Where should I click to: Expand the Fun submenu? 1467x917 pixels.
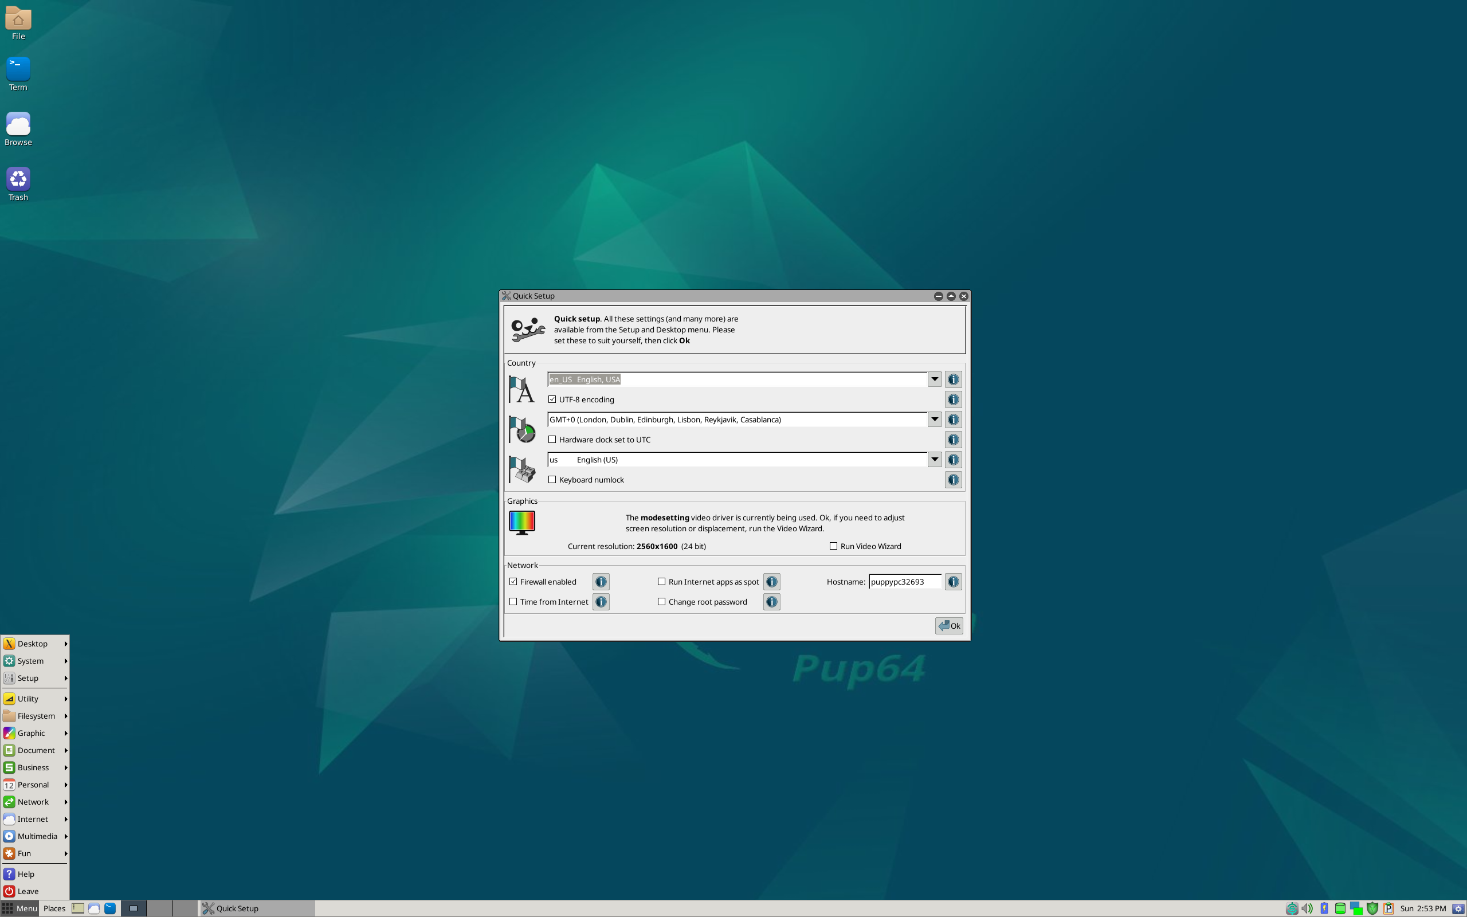point(35,853)
